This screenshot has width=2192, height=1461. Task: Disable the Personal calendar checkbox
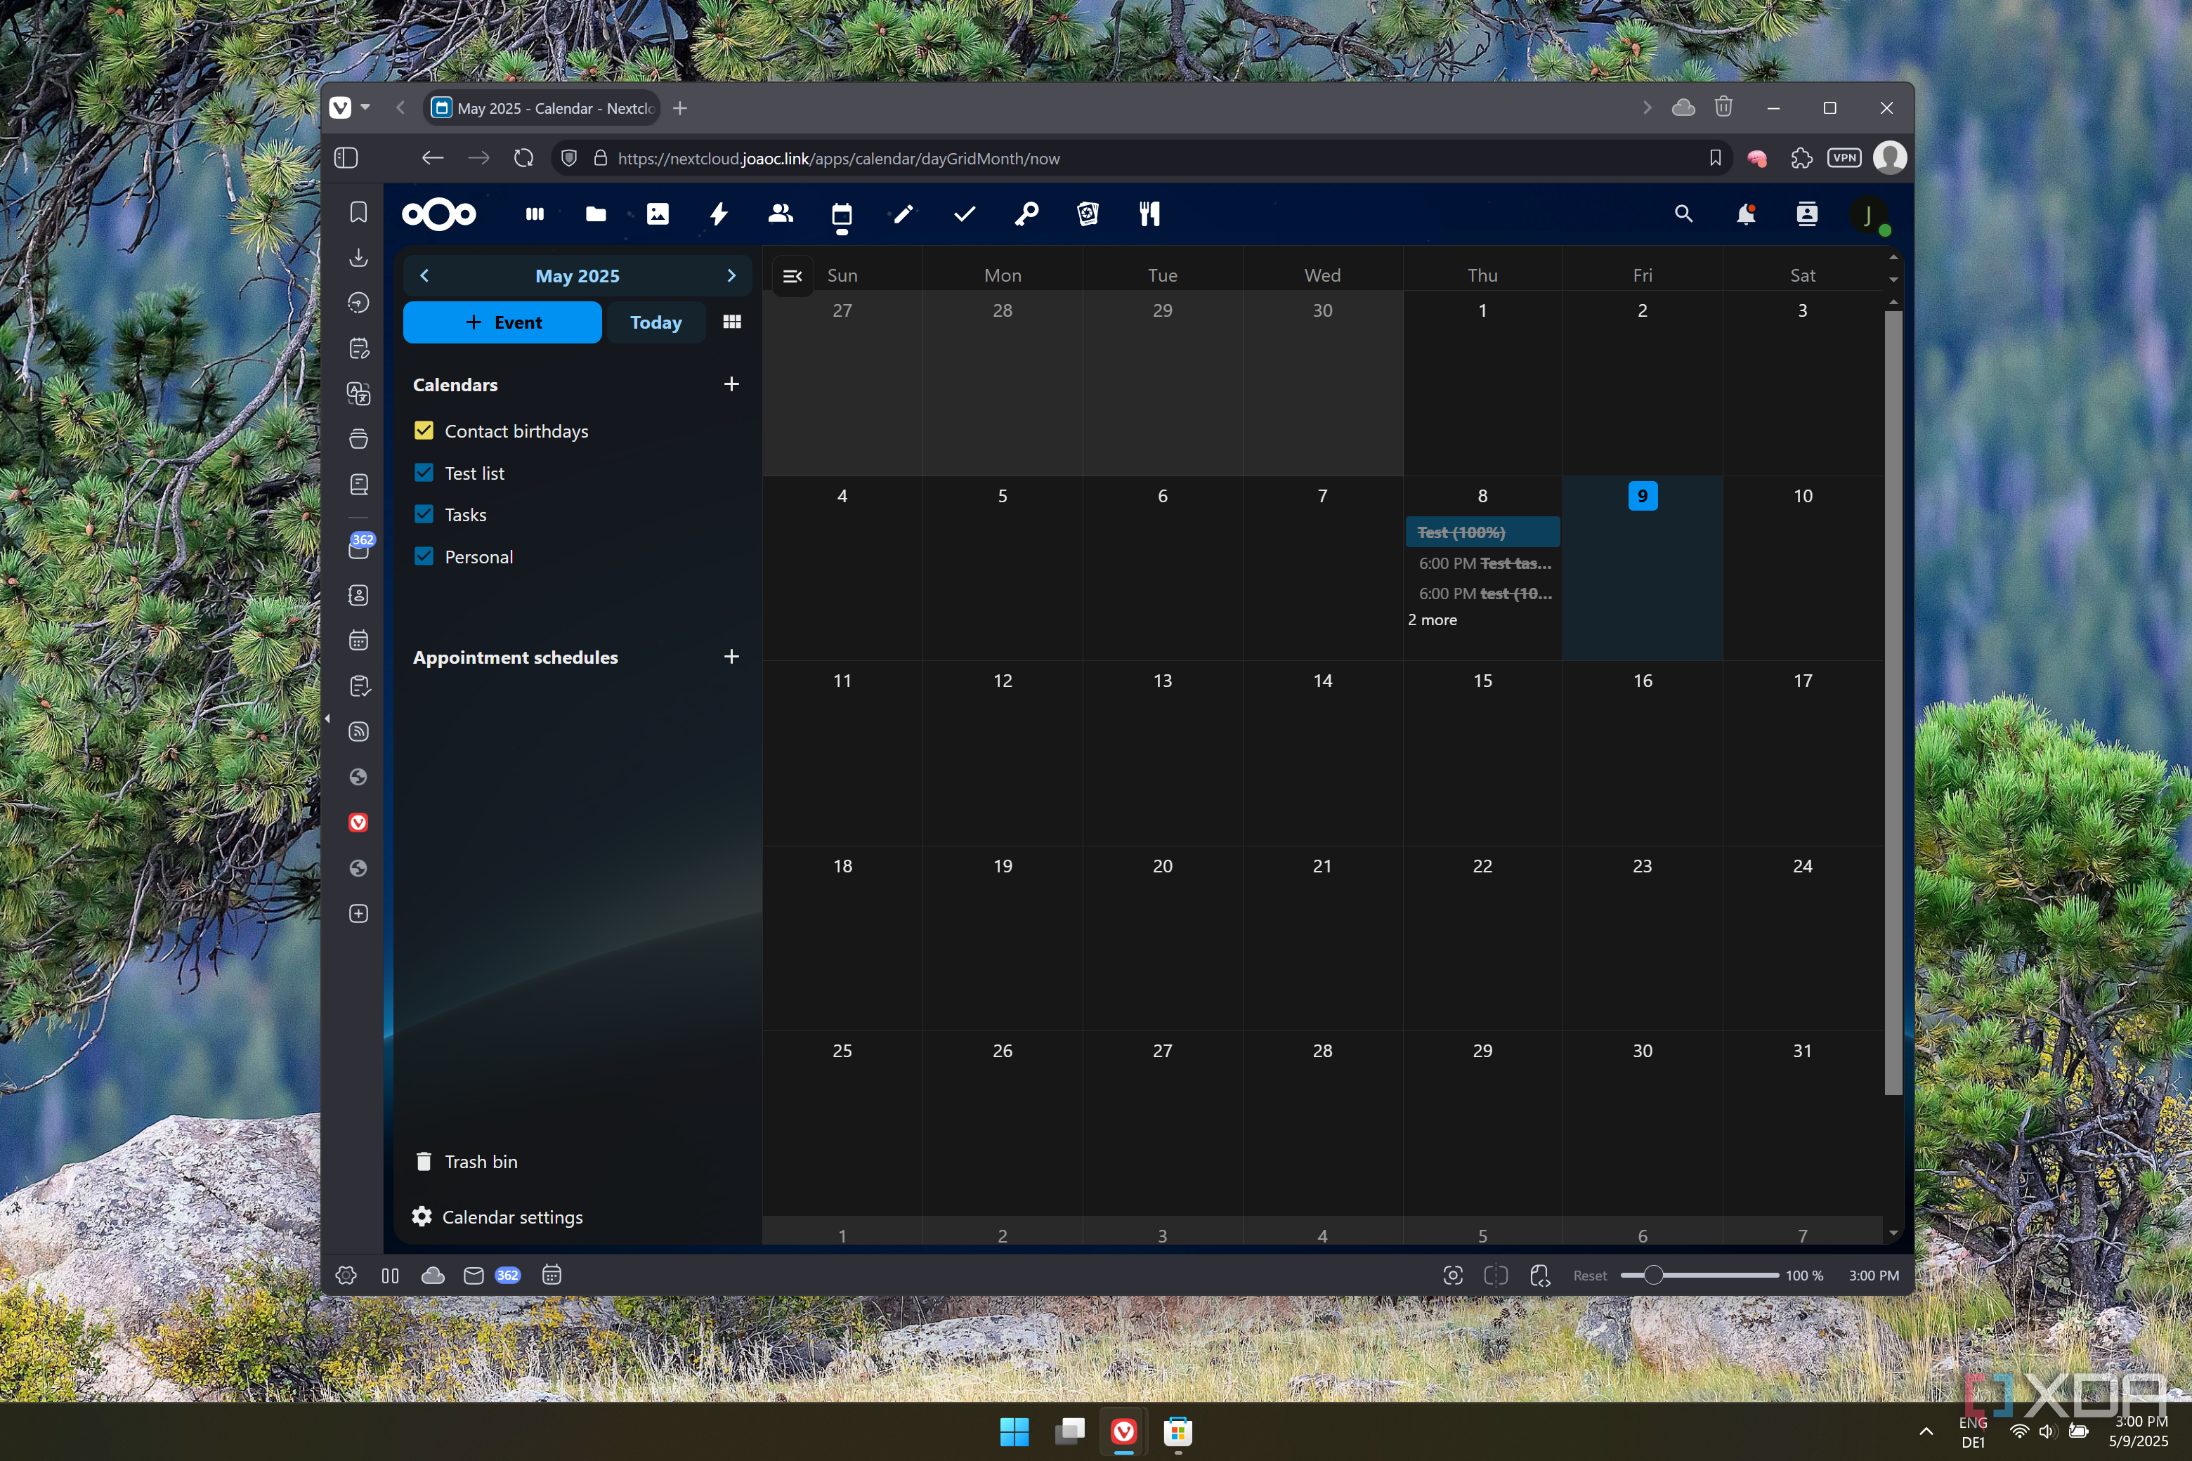(424, 556)
